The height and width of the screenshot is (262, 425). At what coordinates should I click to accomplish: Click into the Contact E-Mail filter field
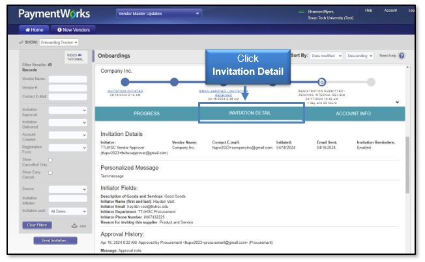pos(68,97)
